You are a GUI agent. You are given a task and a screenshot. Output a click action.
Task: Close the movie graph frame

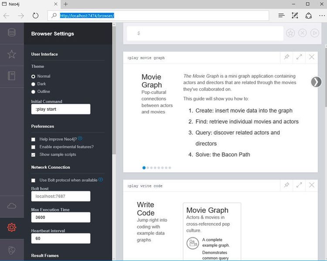[312, 57]
